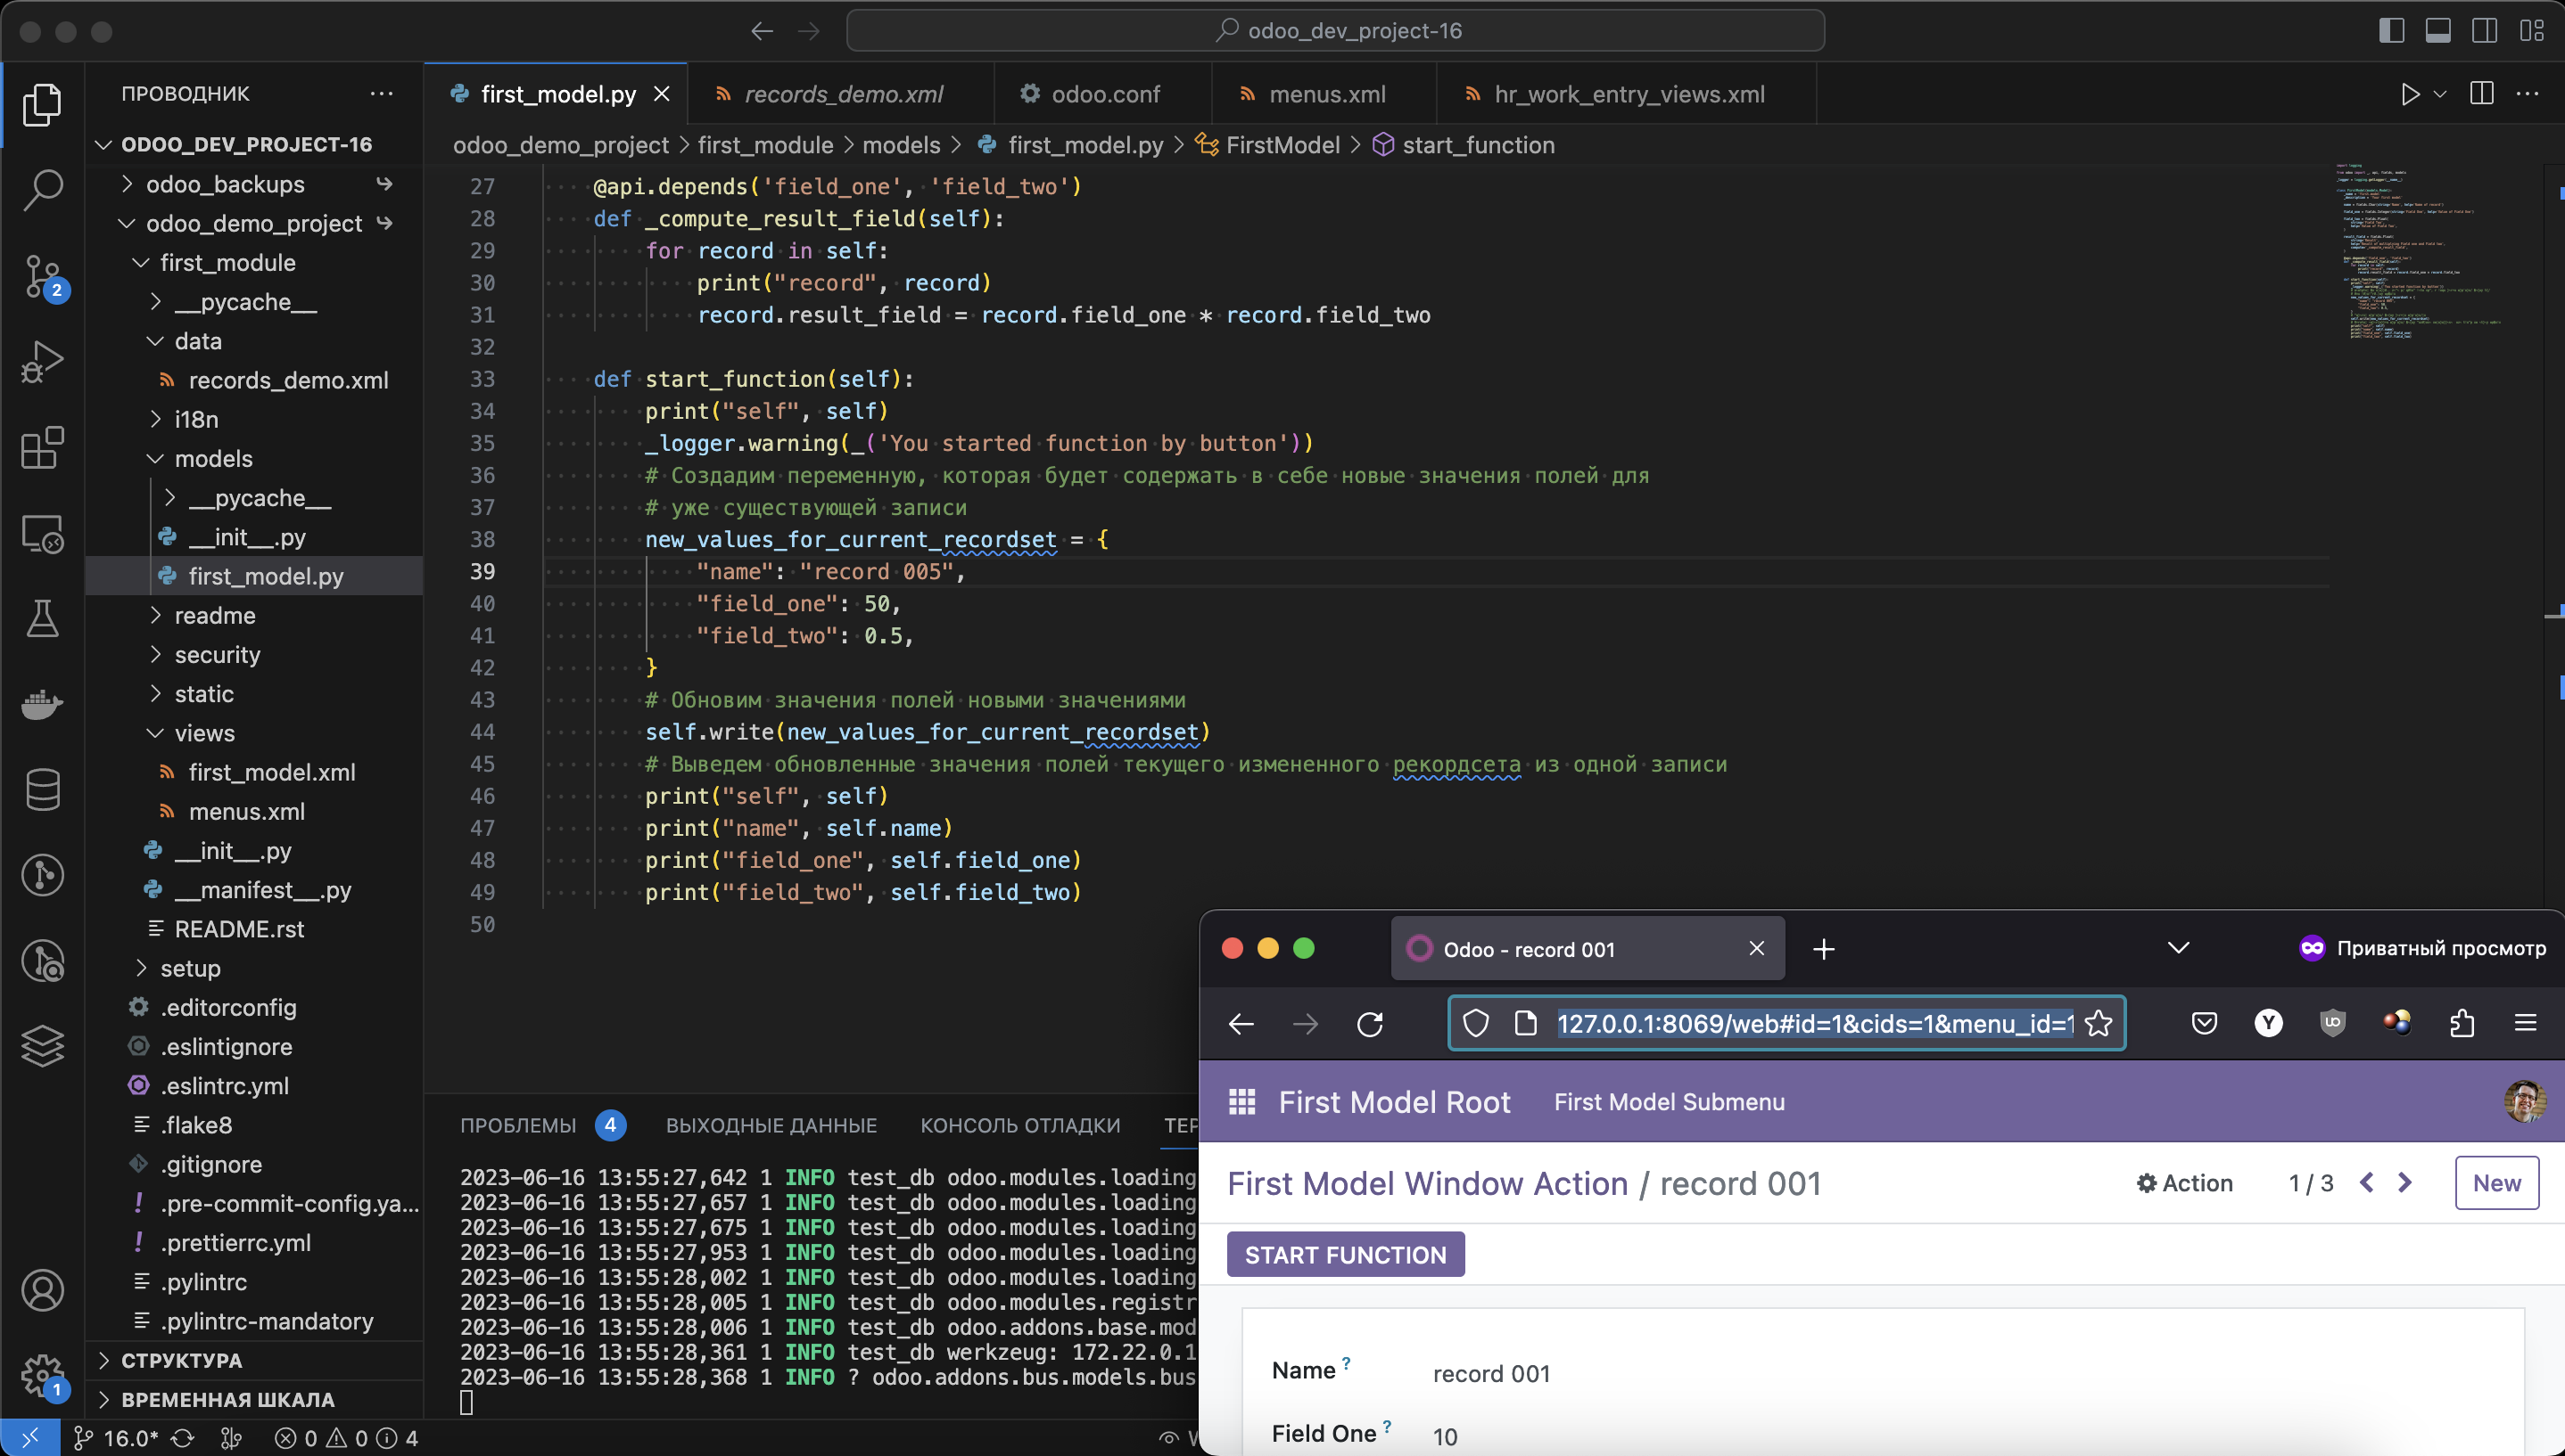Screen dimensions: 2565x1456
Task: Open the Explorer view in activity bar
Action: point(42,104)
